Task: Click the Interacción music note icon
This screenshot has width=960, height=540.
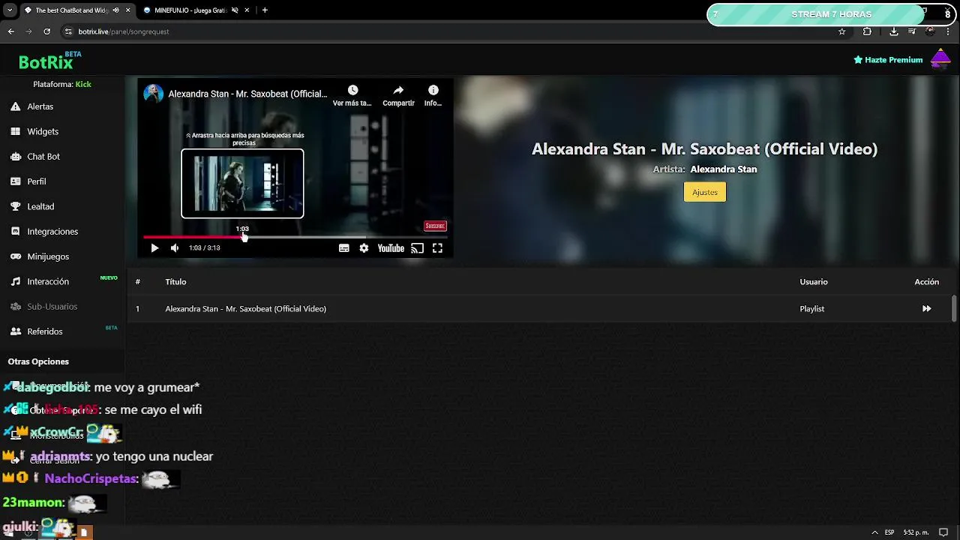Action: [15, 281]
